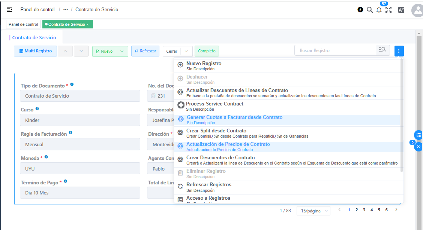The image size is (423, 230).
Task: Click the advanced search list icon
Action: click(x=382, y=50)
